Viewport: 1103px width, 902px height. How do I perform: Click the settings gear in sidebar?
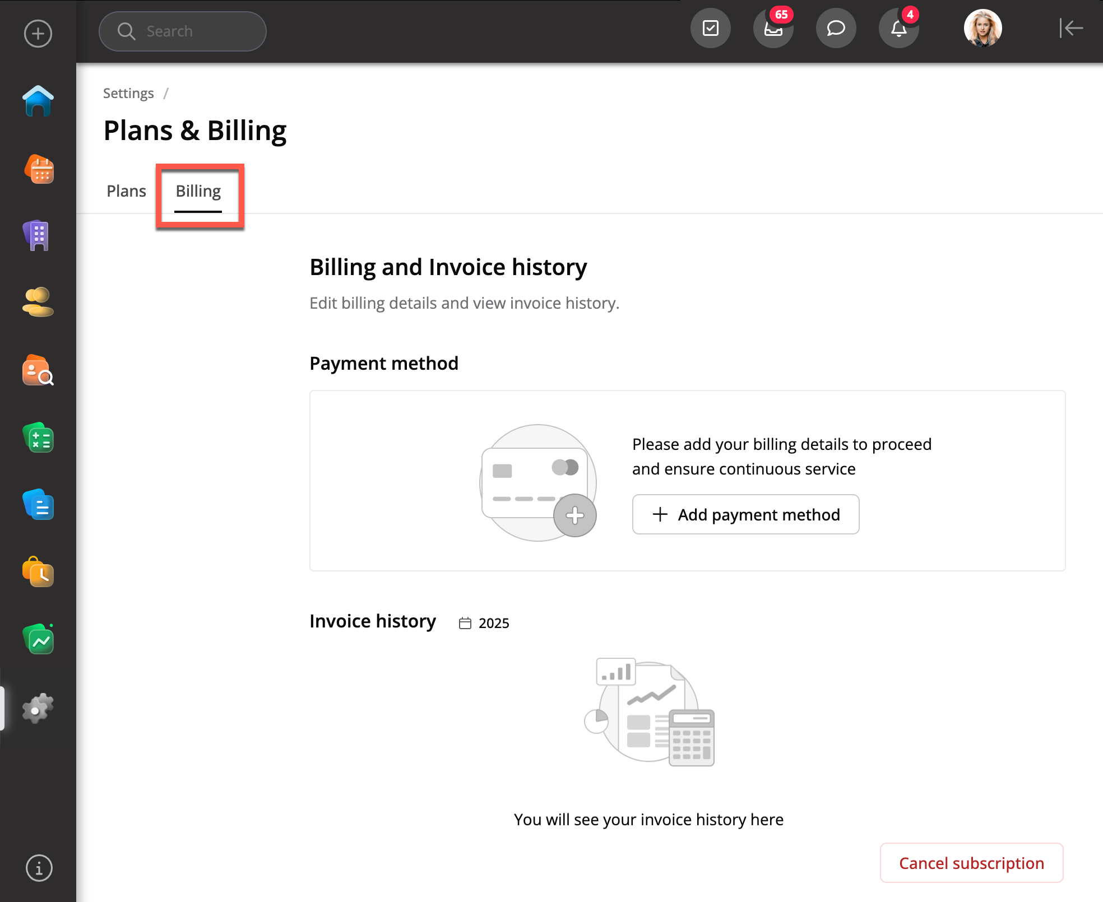pos(38,708)
